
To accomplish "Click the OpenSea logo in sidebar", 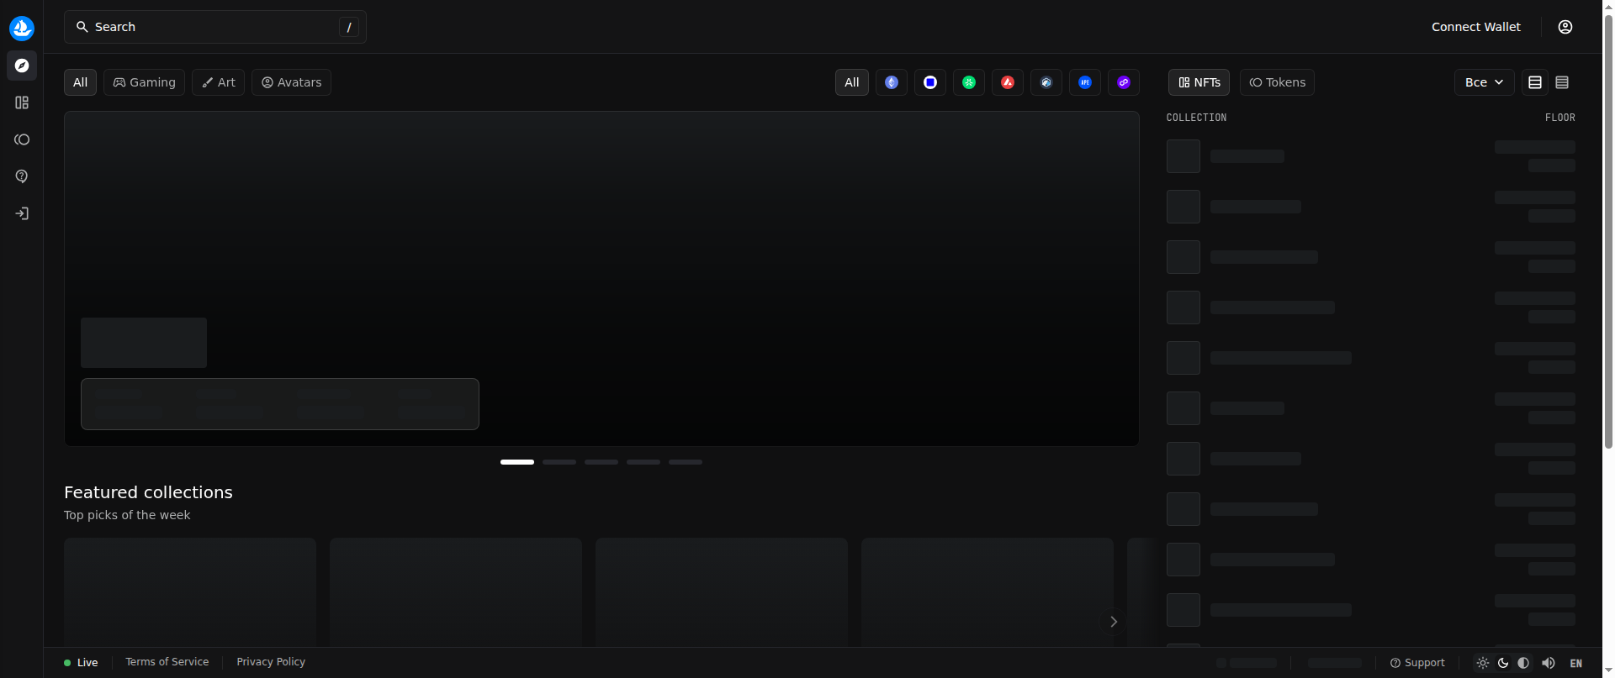I will (22, 28).
